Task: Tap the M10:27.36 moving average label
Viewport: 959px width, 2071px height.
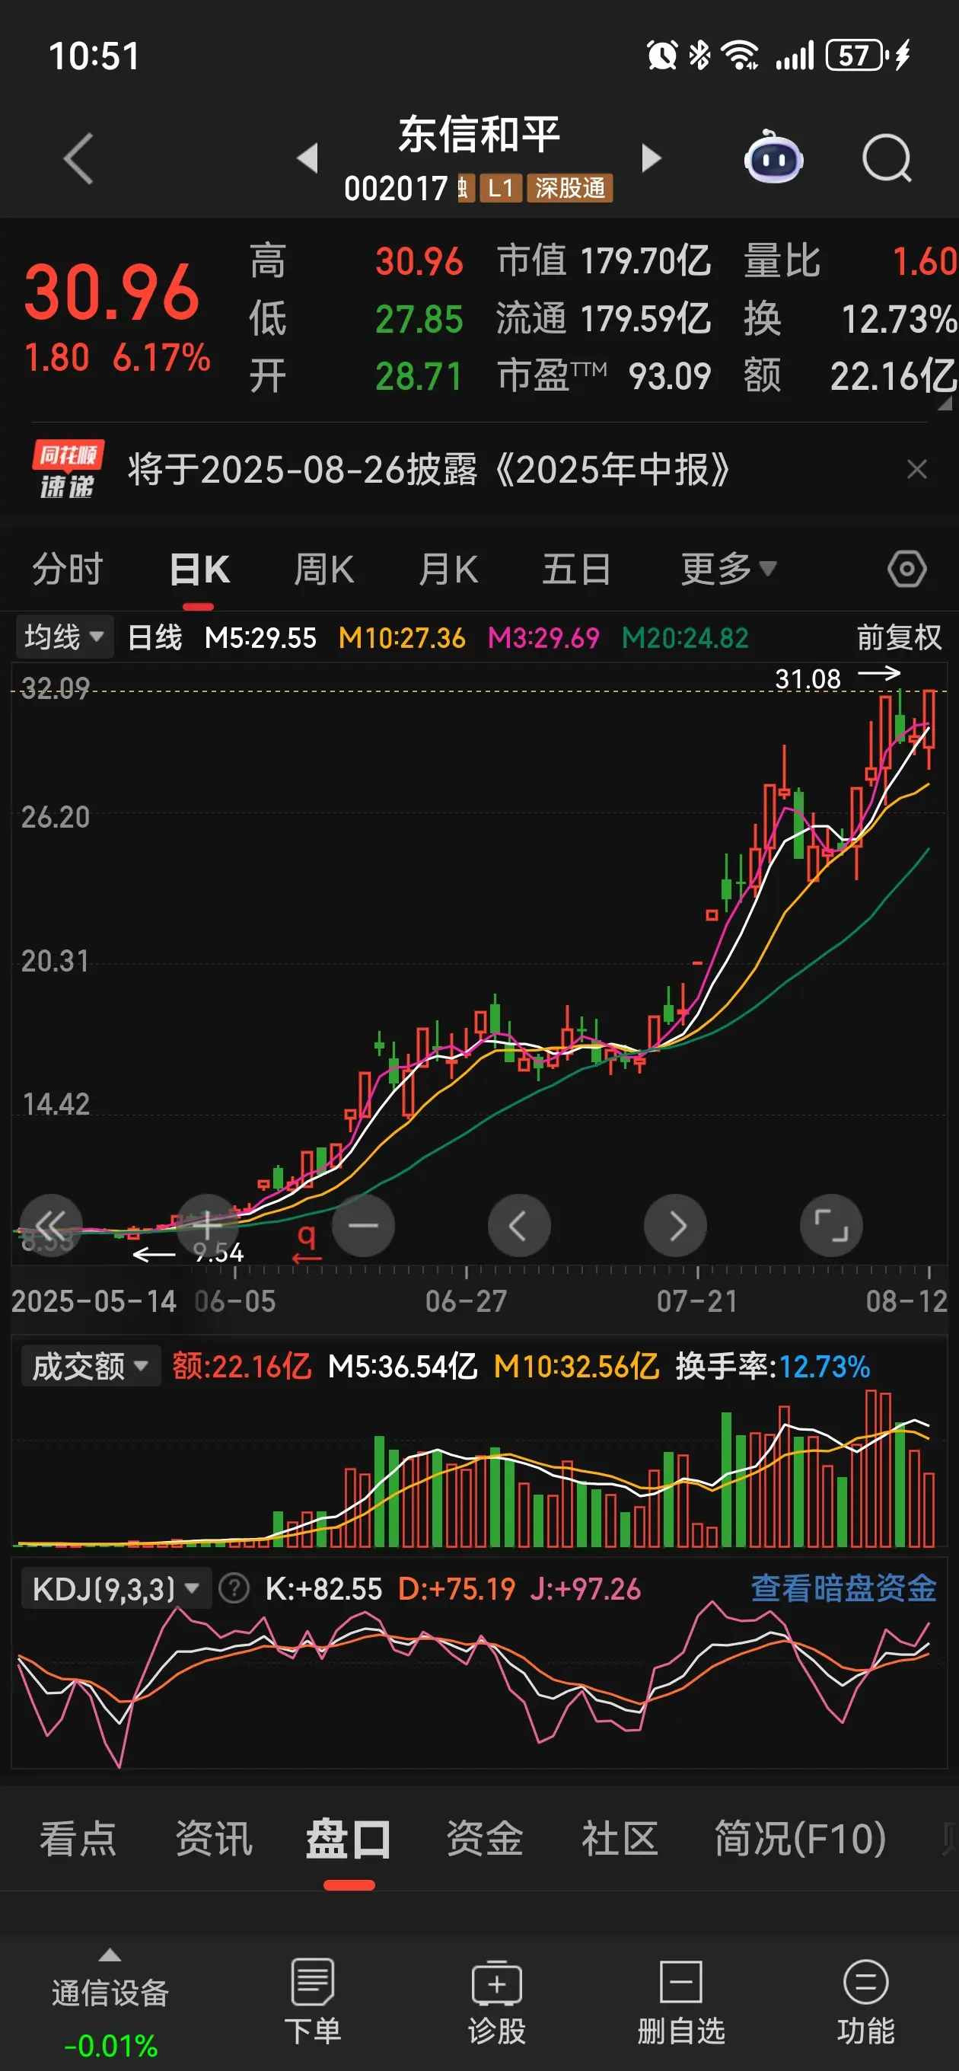Action: [402, 637]
